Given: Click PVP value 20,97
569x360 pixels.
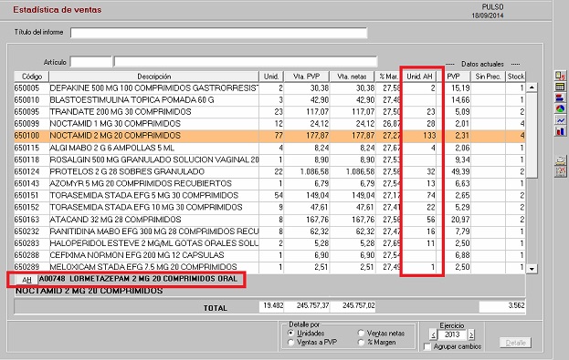Looking at the screenshot, I should click(x=460, y=220).
